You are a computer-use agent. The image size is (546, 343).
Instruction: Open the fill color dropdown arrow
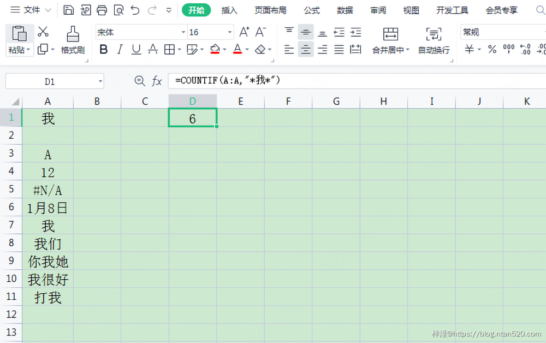[224, 50]
